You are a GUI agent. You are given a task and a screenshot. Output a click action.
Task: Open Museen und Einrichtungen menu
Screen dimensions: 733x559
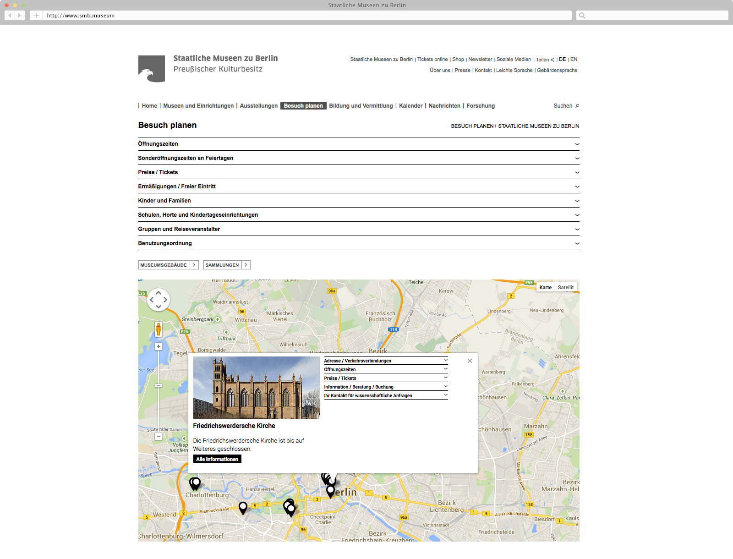(x=198, y=106)
